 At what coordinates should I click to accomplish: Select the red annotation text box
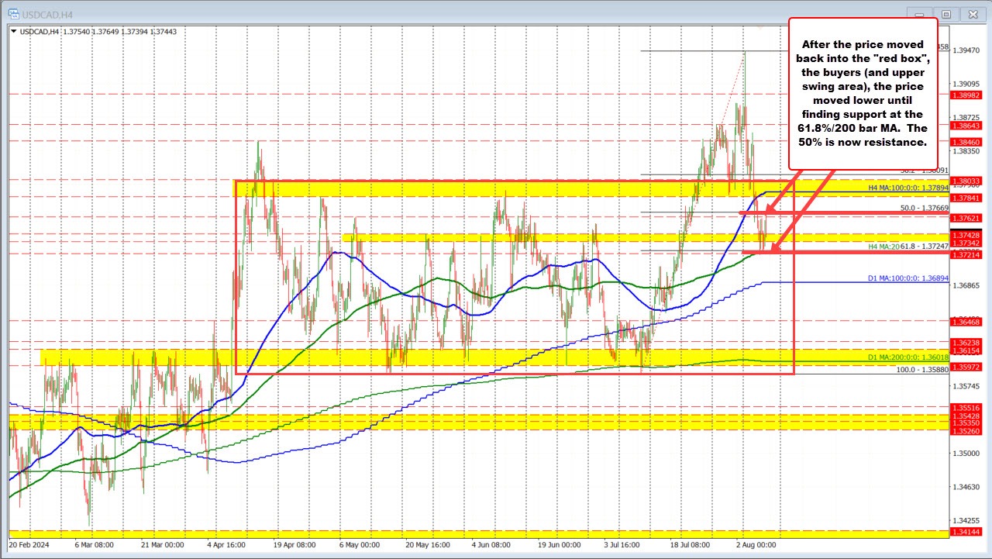pyautogui.click(x=863, y=97)
